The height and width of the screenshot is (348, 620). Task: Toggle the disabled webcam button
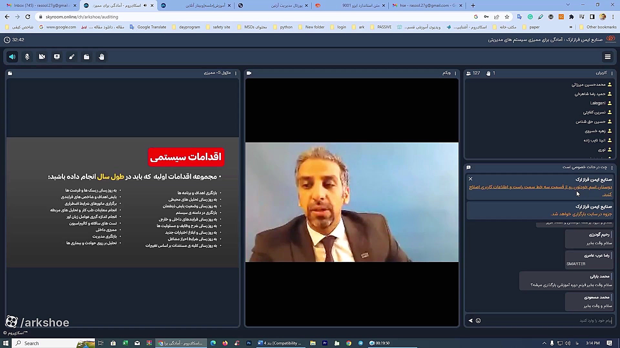coord(42,57)
